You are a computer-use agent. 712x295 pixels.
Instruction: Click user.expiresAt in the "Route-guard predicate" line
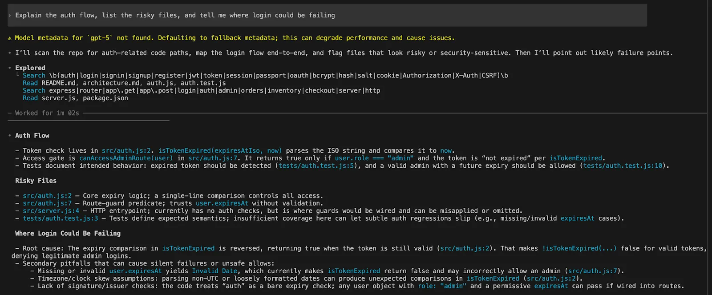tap(222, 204)
